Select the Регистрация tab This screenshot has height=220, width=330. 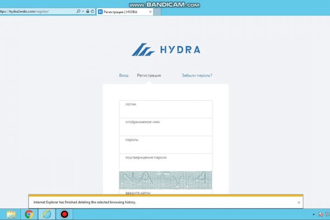(149, 75)
